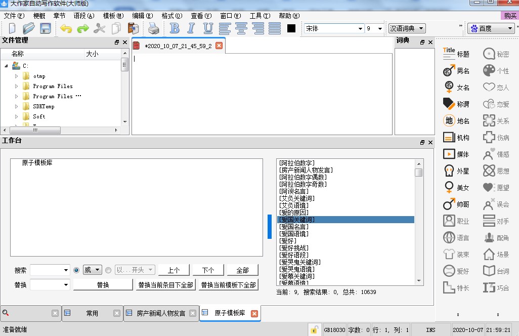Click the 下个 next button
Screen dimensions: 519x336
(208, 270)
